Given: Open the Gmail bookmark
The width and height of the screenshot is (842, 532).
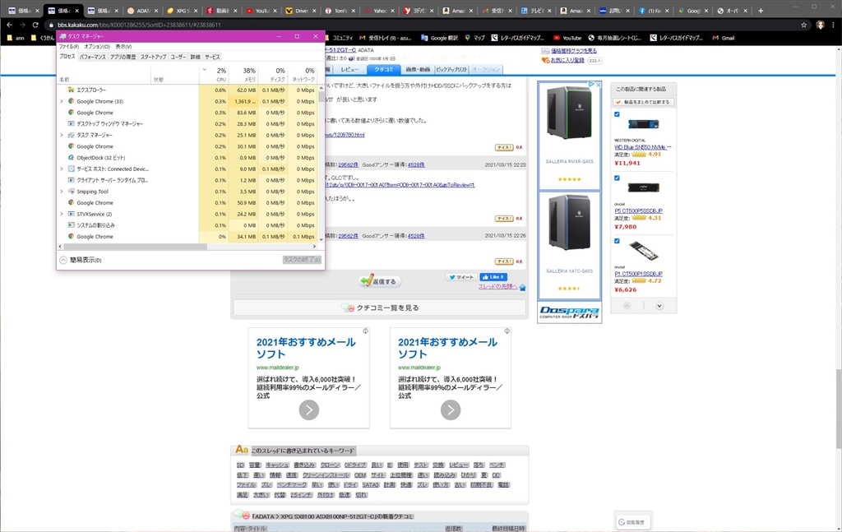Looking at the screenshot, I should 724,38.
